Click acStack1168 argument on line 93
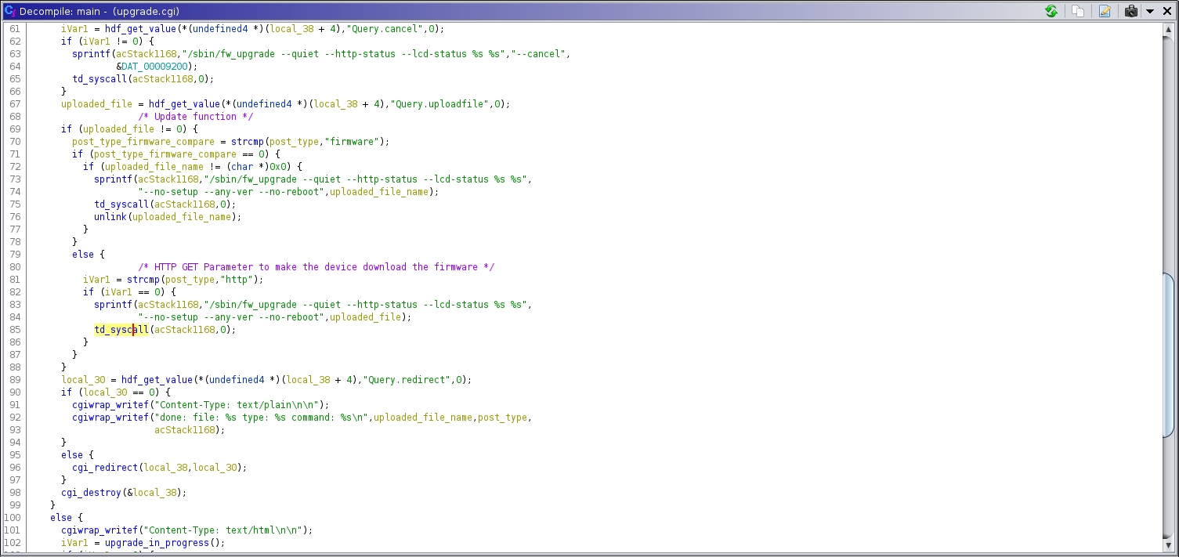This screenshot has height=557, width=1179. pos(184,430)
